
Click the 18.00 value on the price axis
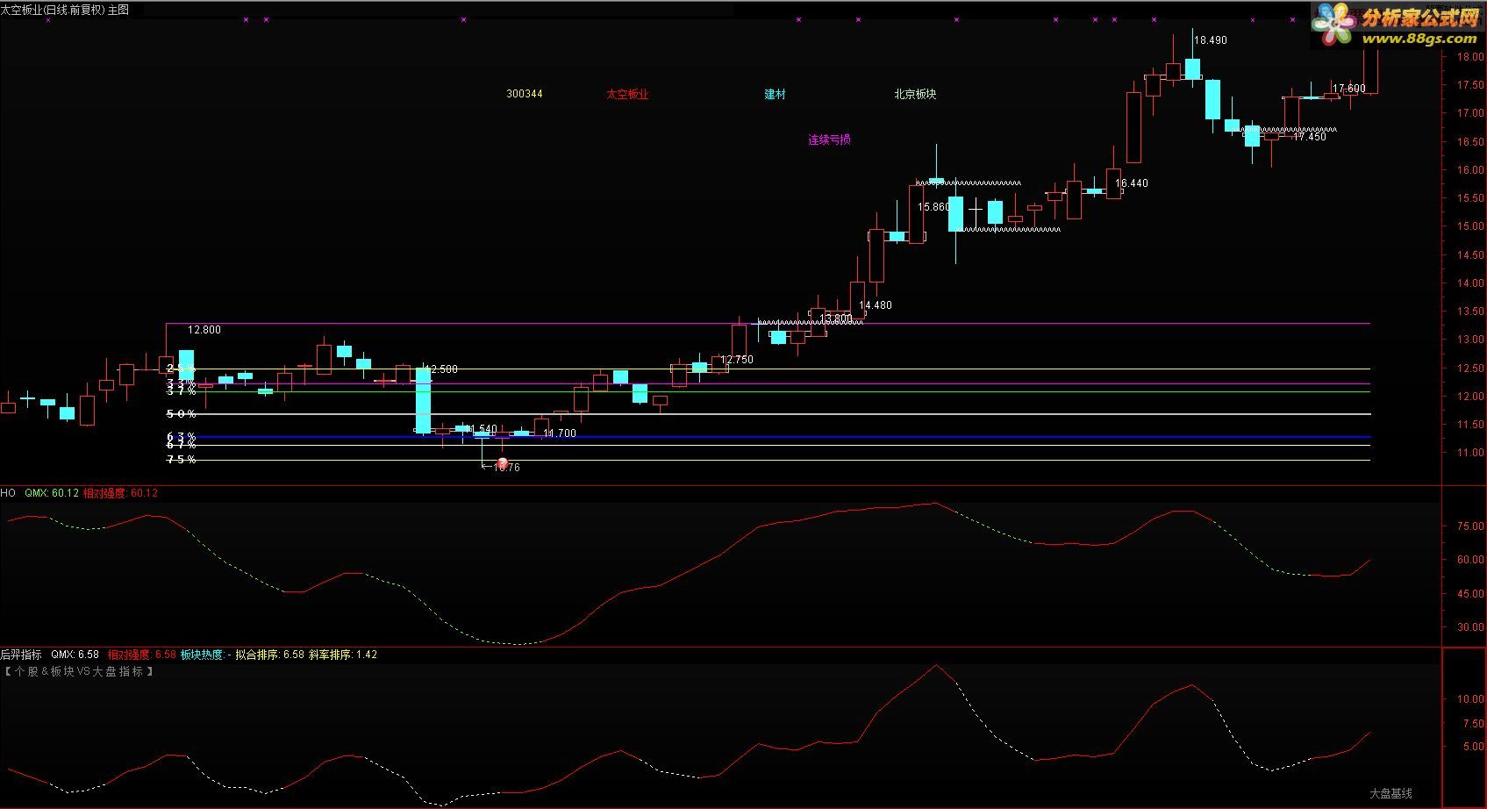click(1470, 57)
